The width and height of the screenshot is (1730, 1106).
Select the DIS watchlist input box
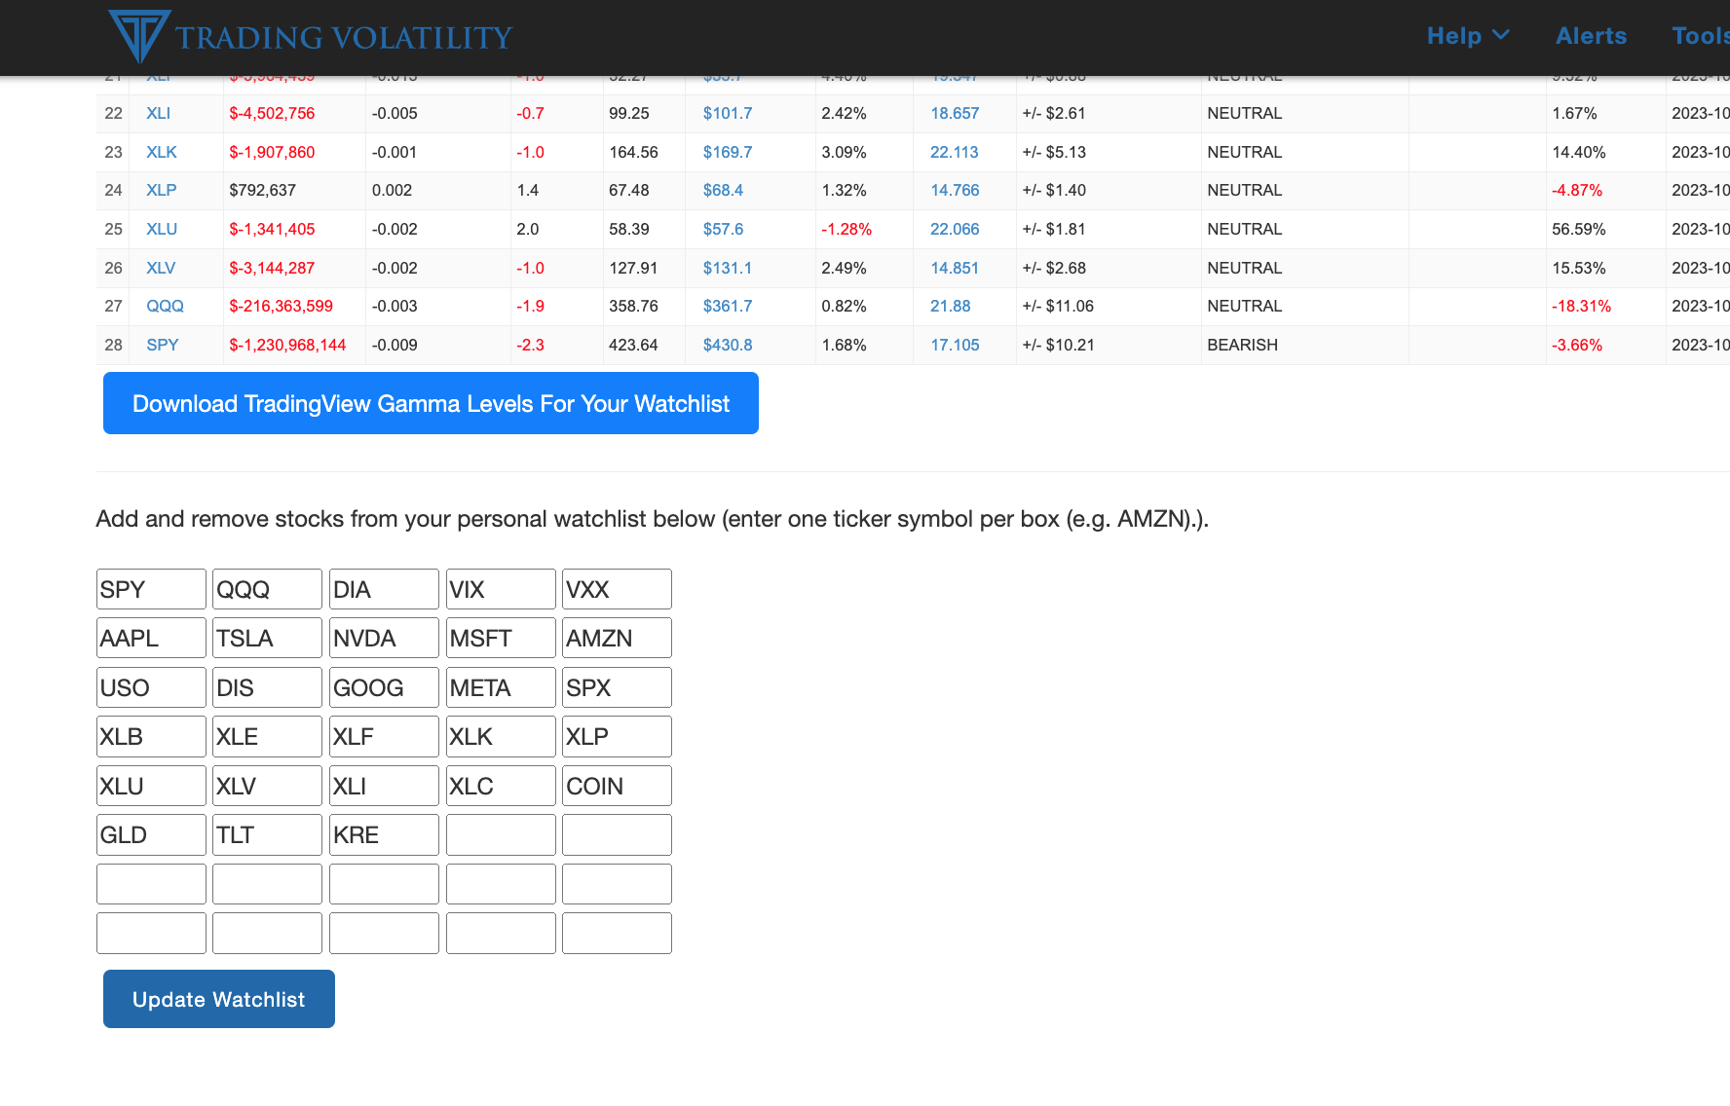coord(267,687)
